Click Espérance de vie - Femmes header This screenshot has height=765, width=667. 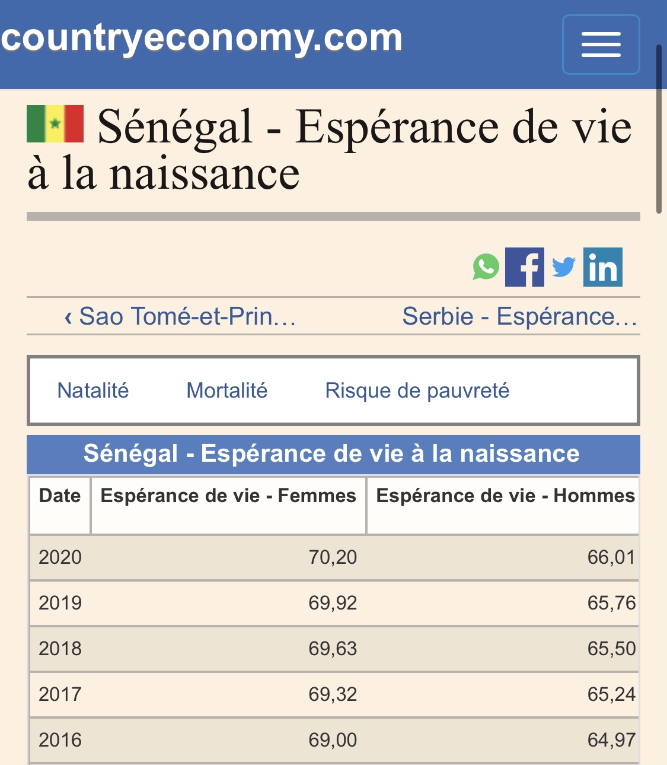pyautogui.click(x=228, y=496)
